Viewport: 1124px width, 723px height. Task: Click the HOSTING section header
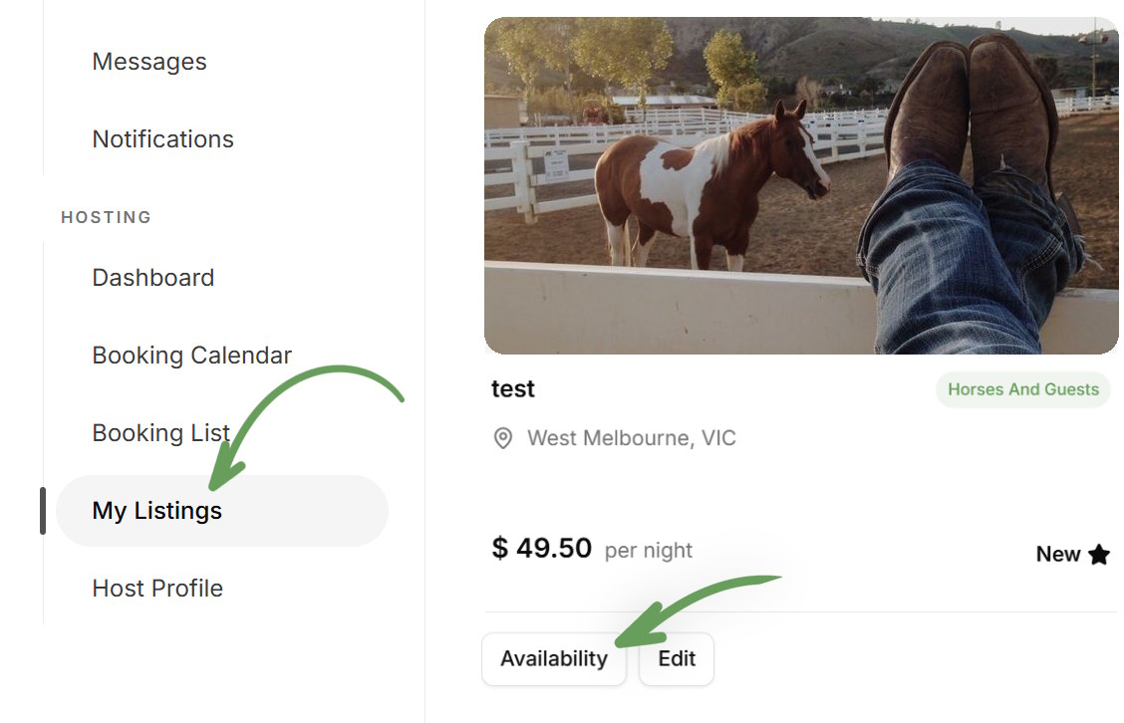coord(106,217)
